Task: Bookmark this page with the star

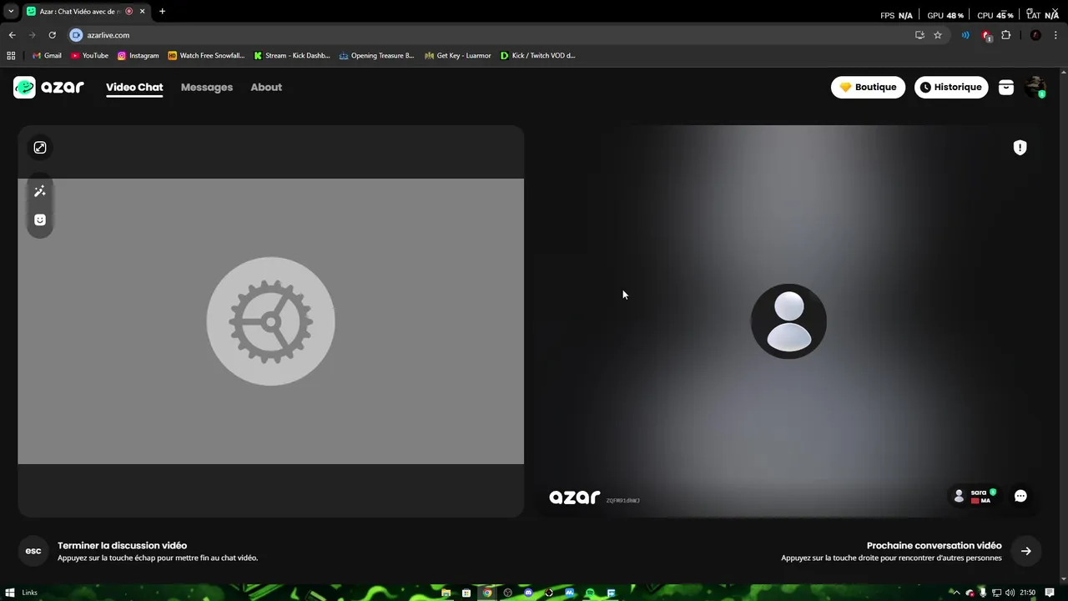Action: pos(938,35)
